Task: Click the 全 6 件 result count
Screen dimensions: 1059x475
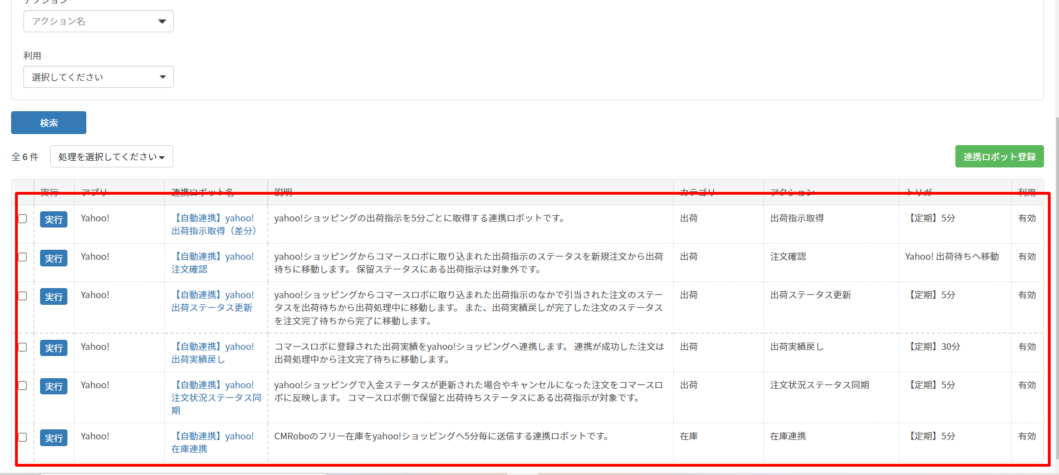Action: coord(25,157)
